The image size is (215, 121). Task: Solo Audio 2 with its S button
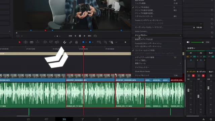pyautogui.click(x=199, y=76)
